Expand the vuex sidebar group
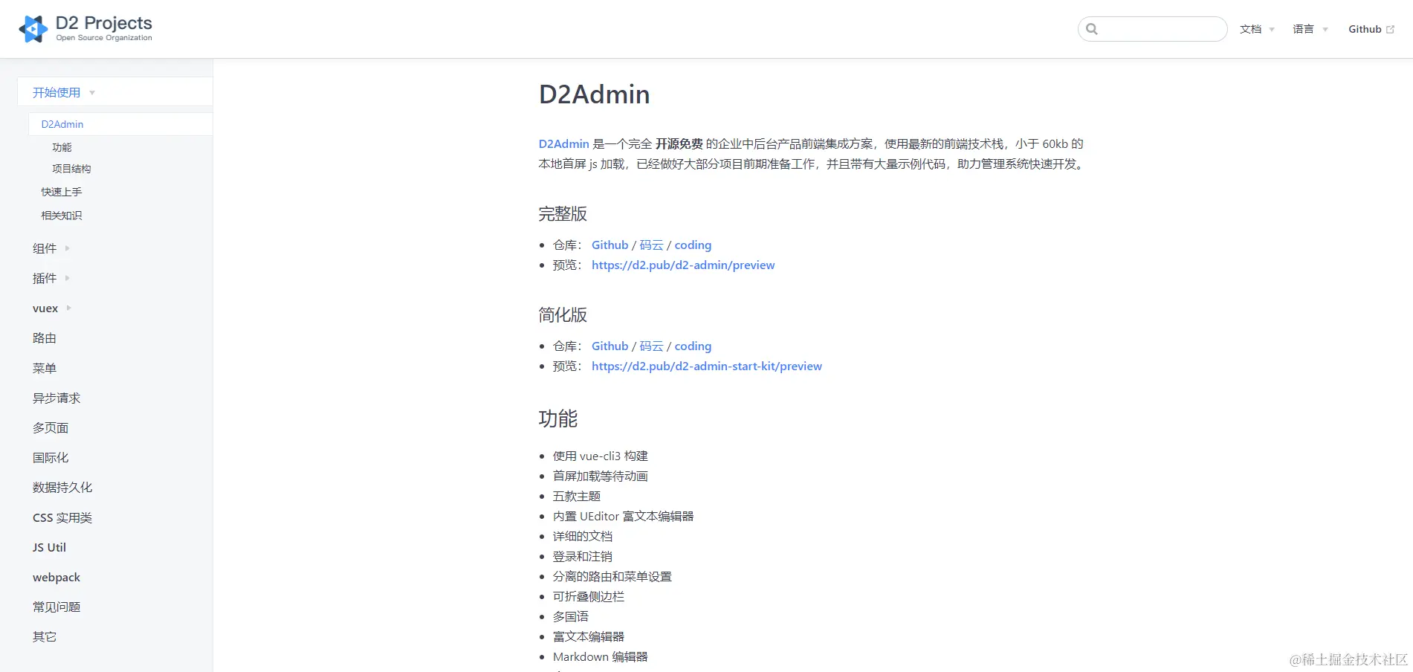This screenshot has height=672, width=1413. pos(52,308)
